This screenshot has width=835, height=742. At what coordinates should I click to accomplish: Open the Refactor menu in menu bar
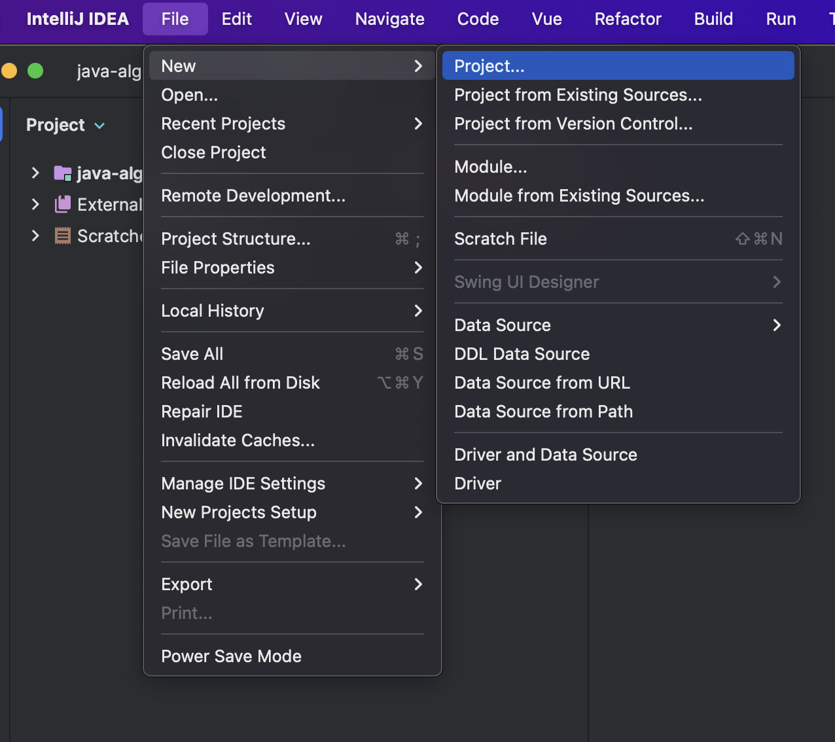[628, 19]
